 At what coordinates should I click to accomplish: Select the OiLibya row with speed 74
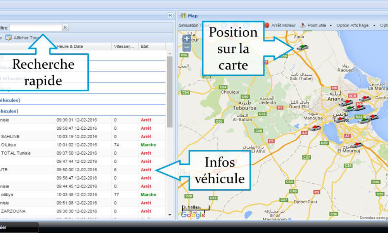pyautogui.click(x=78, y=145)
